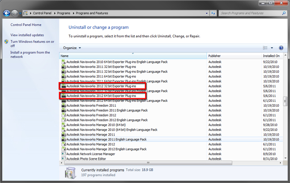Click the Control Panel address bar icon
The height and width of the screenshot is (183, 290).
tap(26, 13)
